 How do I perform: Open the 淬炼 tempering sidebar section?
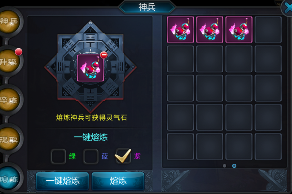[9, 100]
